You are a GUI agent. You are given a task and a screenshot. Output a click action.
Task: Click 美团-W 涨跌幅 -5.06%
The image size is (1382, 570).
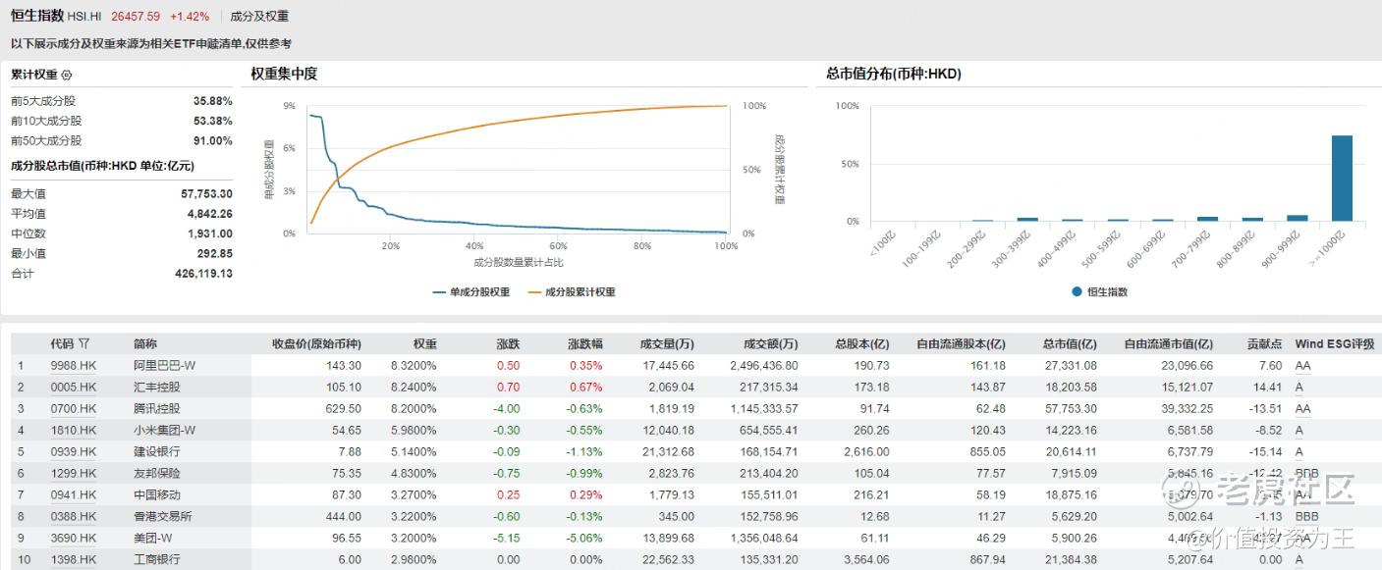coord(585,538)
